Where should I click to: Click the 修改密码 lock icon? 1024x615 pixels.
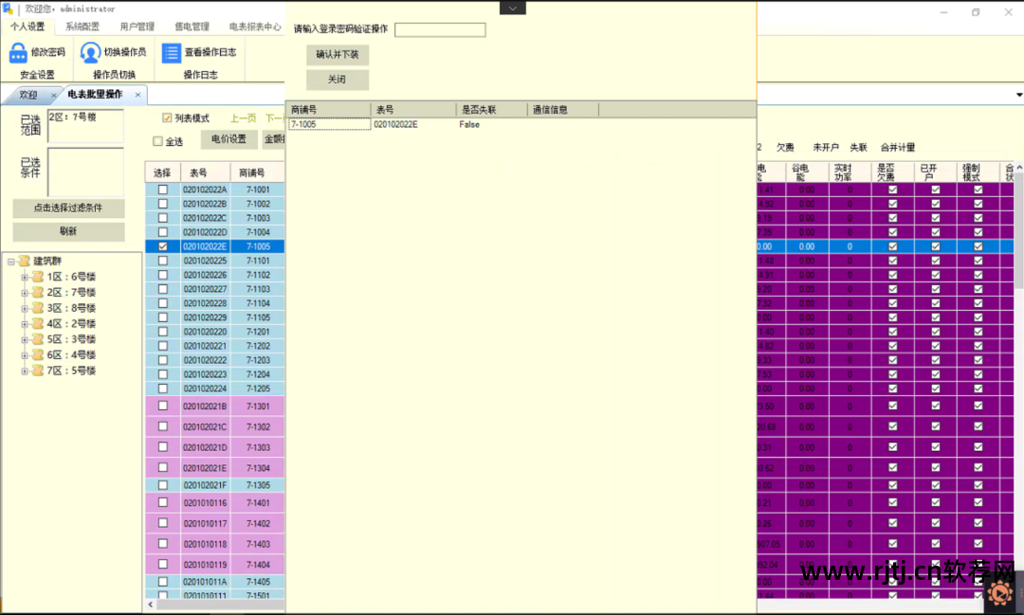pyautogui.click(x=18, y=53)
